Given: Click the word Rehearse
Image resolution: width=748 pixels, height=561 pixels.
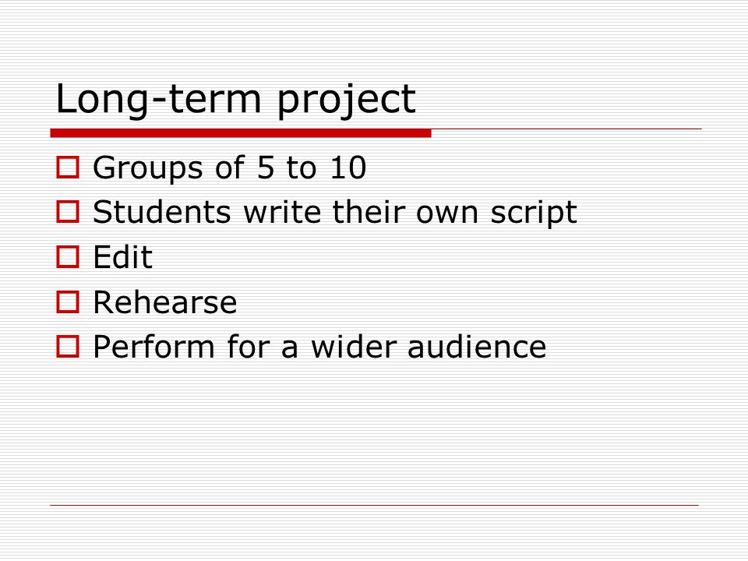Looking at the screenshot, I should (x=165, y=302).
